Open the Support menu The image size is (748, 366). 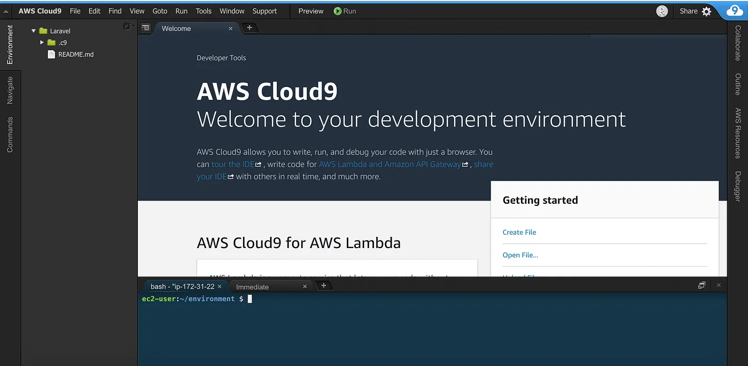(264, 11)
